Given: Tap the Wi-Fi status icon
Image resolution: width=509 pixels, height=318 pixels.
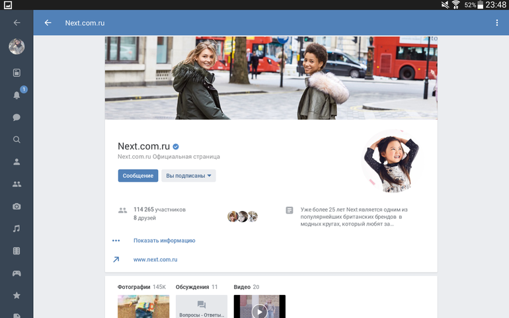Looking at the screenshot, I should 455,5.
